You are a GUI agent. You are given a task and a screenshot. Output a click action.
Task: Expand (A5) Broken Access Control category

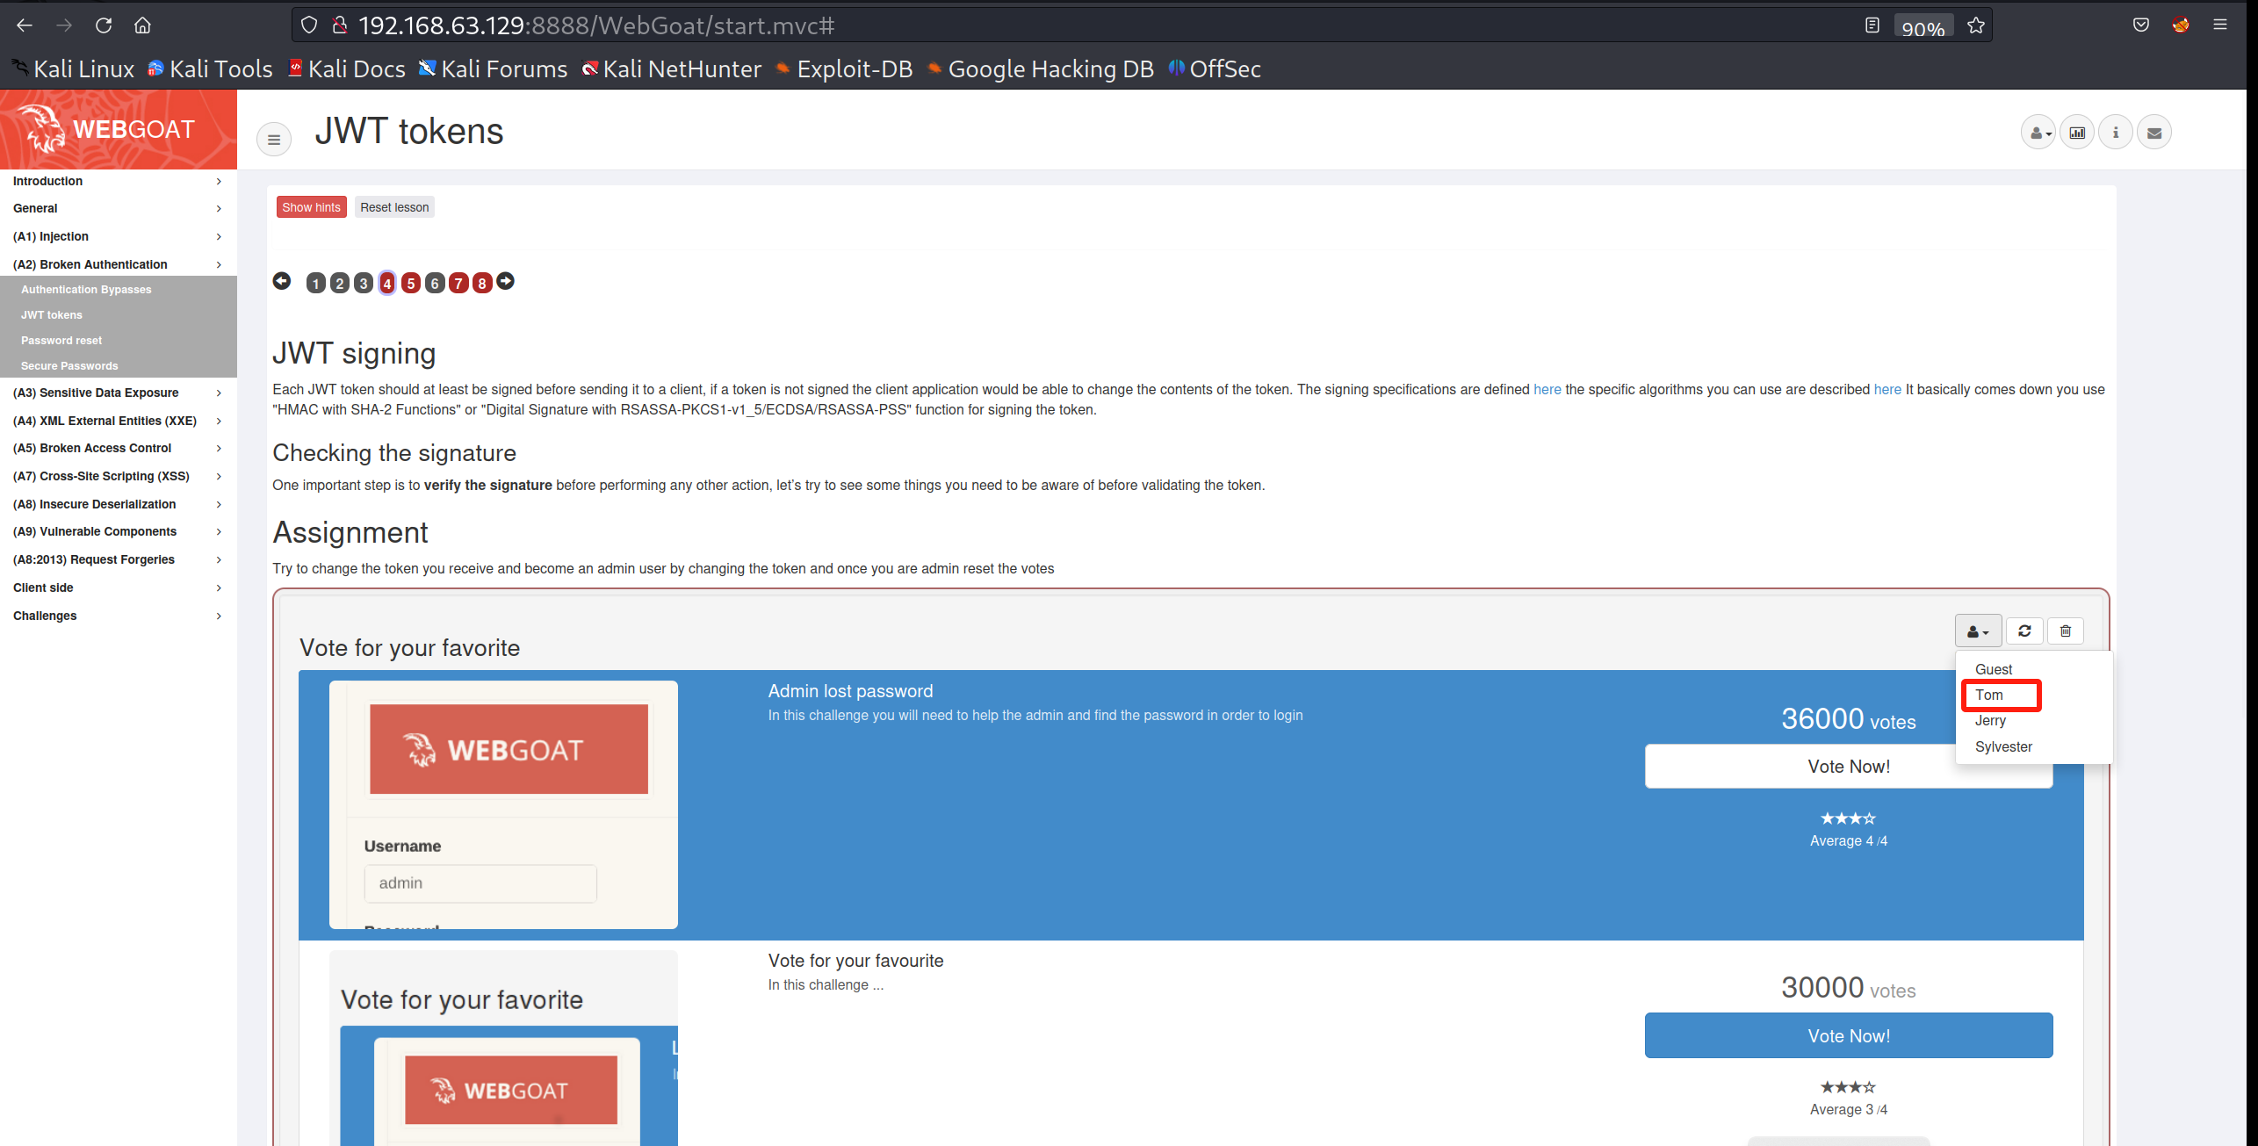click(117, 448)
